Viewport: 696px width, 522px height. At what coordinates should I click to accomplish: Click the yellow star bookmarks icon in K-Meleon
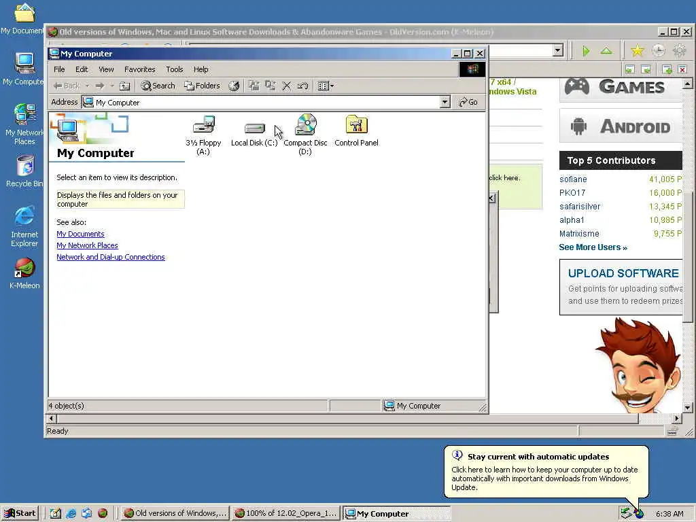(637, 50)
